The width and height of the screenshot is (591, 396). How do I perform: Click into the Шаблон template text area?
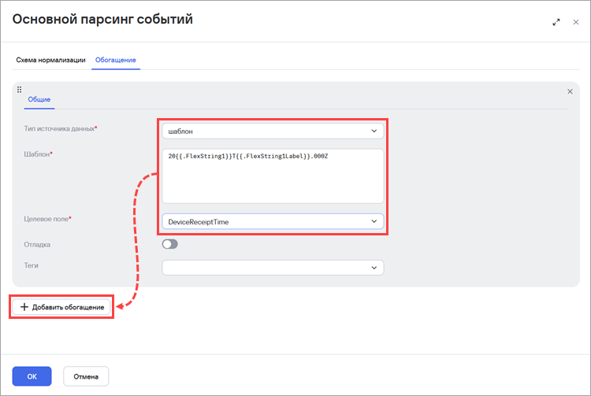coord(273,176)
